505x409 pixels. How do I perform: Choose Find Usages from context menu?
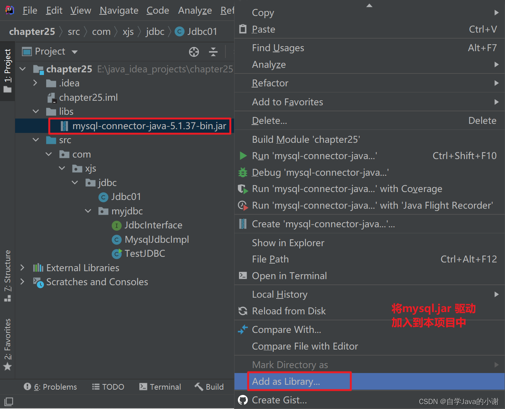[369, 48]
